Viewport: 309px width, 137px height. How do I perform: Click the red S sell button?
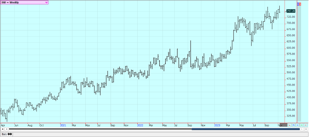point(300,4)
